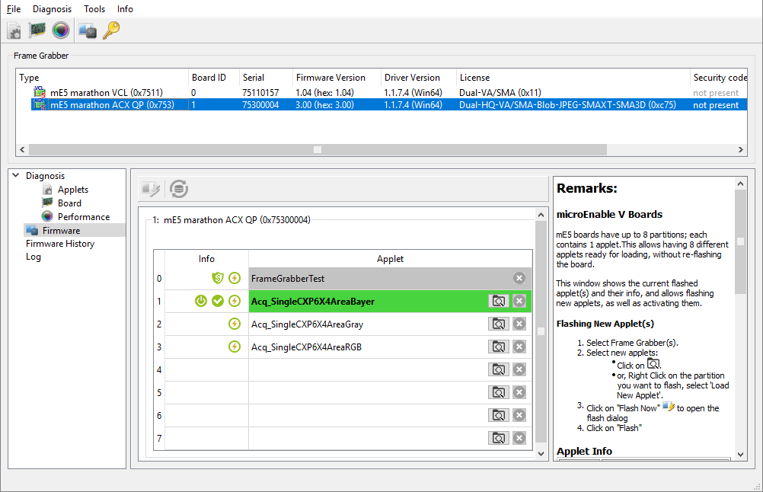Click the Firmware Version column header
Screen dimensions: 763x492
[x=337, y=78]
